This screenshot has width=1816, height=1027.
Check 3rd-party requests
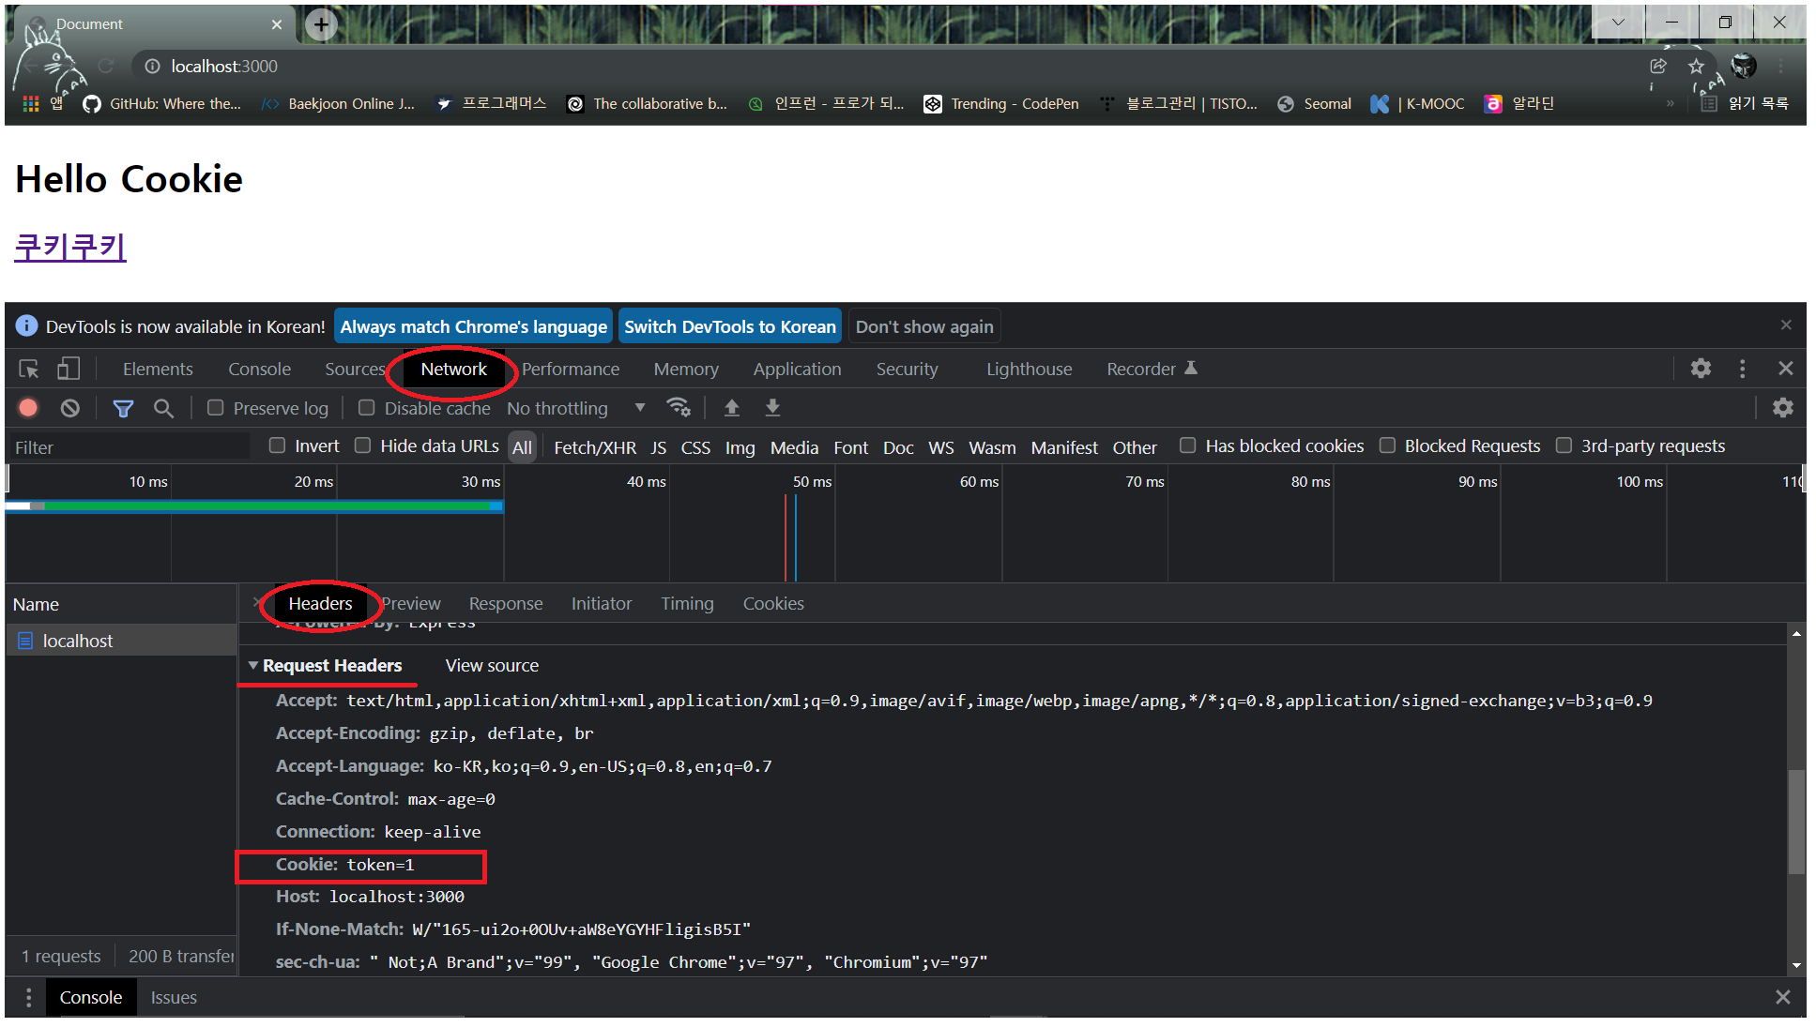[x=1564, y=446]
